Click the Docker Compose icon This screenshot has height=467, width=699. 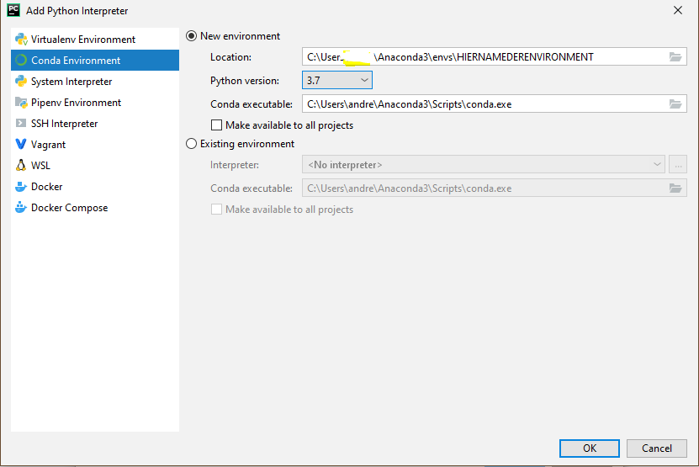pyautogui.click(x=21, y=207)
